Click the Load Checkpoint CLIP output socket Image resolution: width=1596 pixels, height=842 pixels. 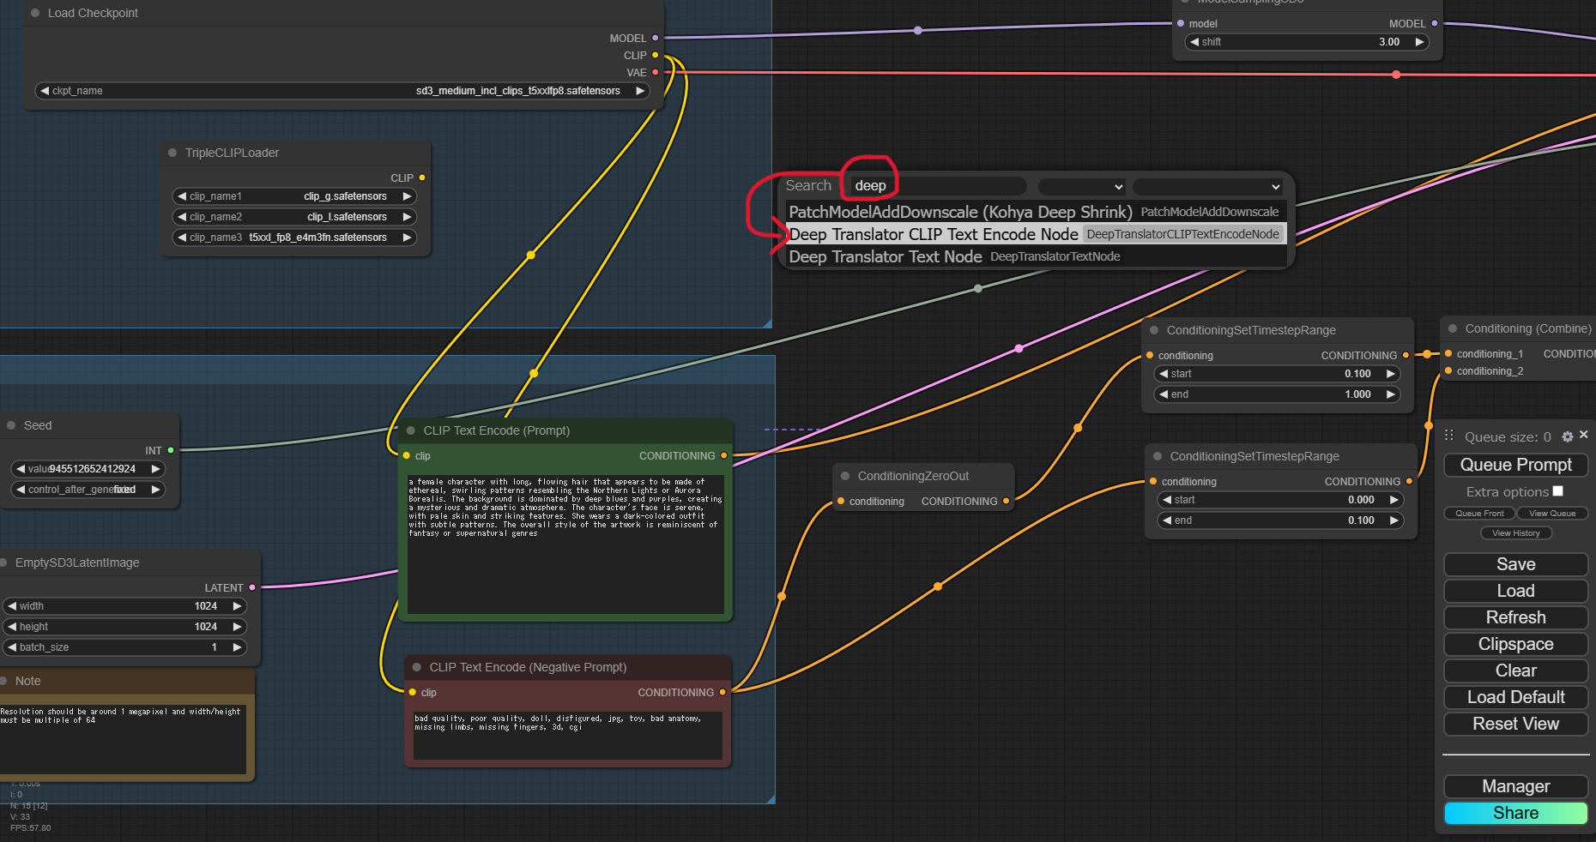[656, 55]
